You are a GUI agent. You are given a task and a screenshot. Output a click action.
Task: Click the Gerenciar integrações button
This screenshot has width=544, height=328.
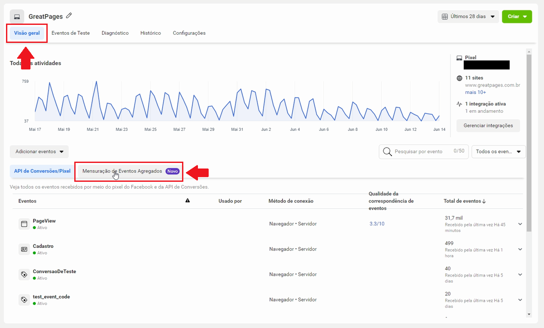pos(488,126)
